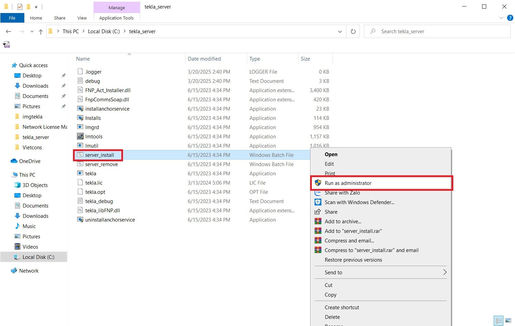The width and height of the screenshot is (515, 326).
Task: Expand the Send to submenu
Action: coord(445,272)
